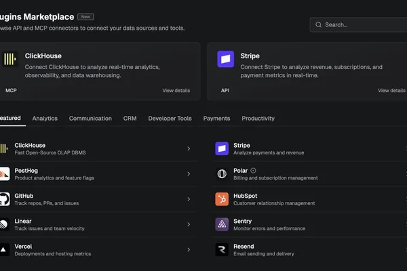
Task: Switch to the Analytics tab
Action: coord(45,119)
